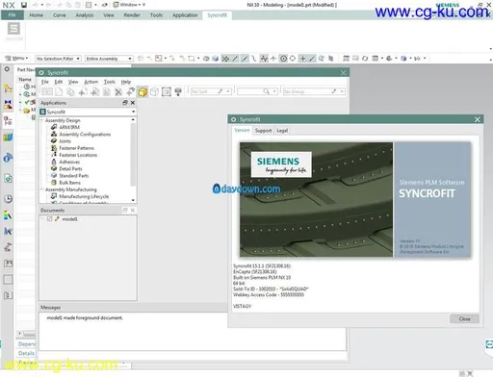This screenshot has width=493, height=377.
Task: Open the File menu in Syncrofit window
Action: [45, 82]
